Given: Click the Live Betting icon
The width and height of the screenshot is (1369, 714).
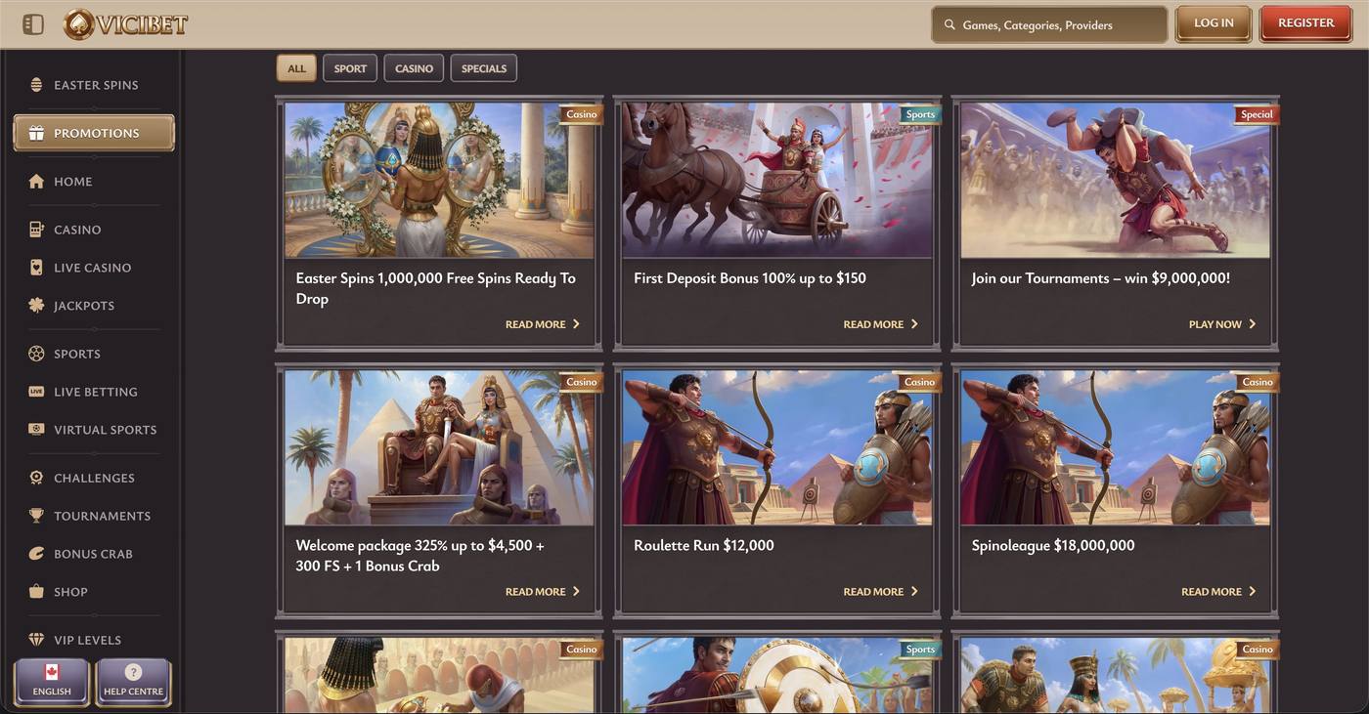Looking at the screenshot, I should tap(36, 392).
